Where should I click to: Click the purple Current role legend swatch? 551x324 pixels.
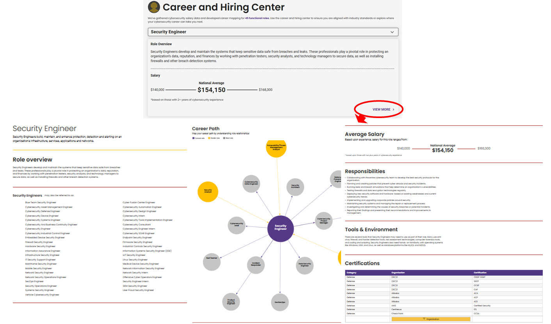click(193, 138)
